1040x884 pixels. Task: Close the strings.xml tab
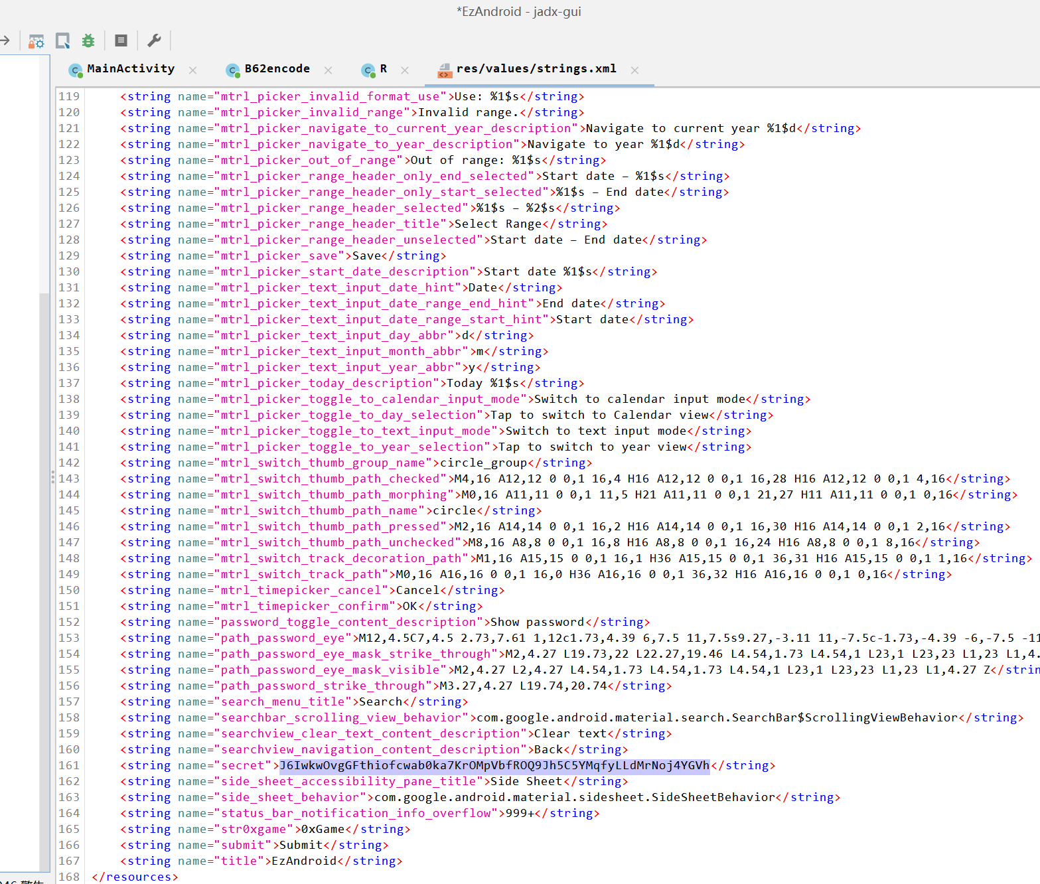pyautogui.click(x=634, y=70)
